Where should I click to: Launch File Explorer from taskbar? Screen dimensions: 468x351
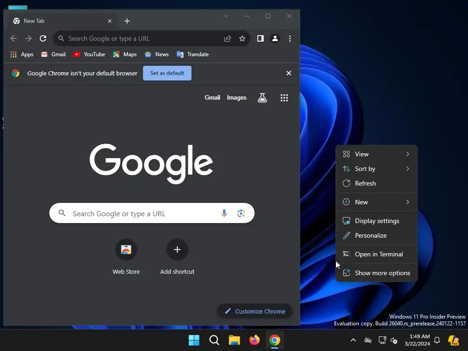(234, 340)
